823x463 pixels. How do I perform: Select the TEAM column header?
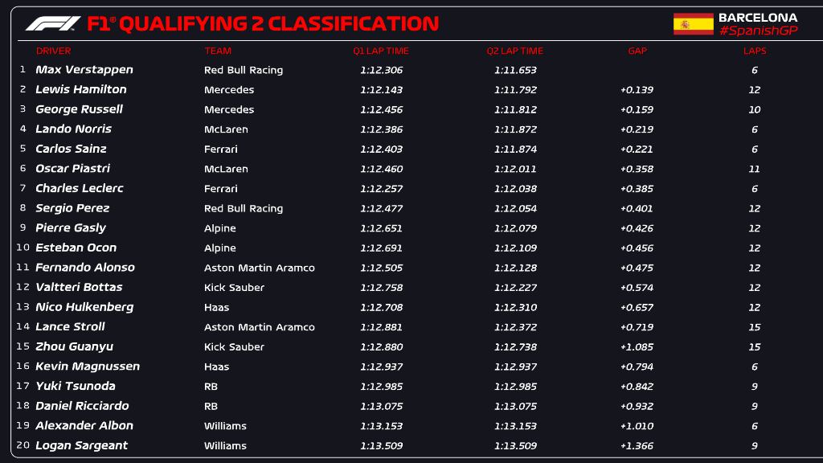coord(218,51)
